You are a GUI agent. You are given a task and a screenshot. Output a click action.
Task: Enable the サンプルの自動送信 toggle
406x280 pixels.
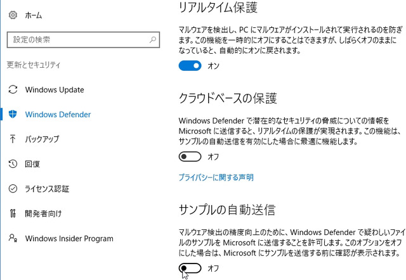(x=190, y=268)
